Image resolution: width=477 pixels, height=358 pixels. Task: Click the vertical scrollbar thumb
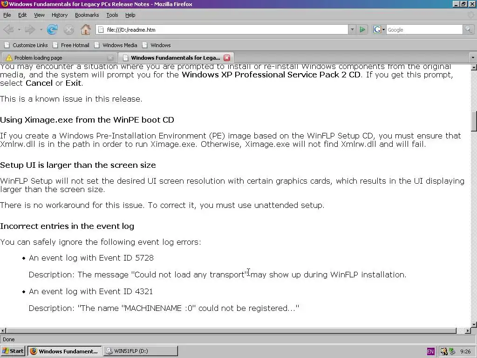click(474, 121)
